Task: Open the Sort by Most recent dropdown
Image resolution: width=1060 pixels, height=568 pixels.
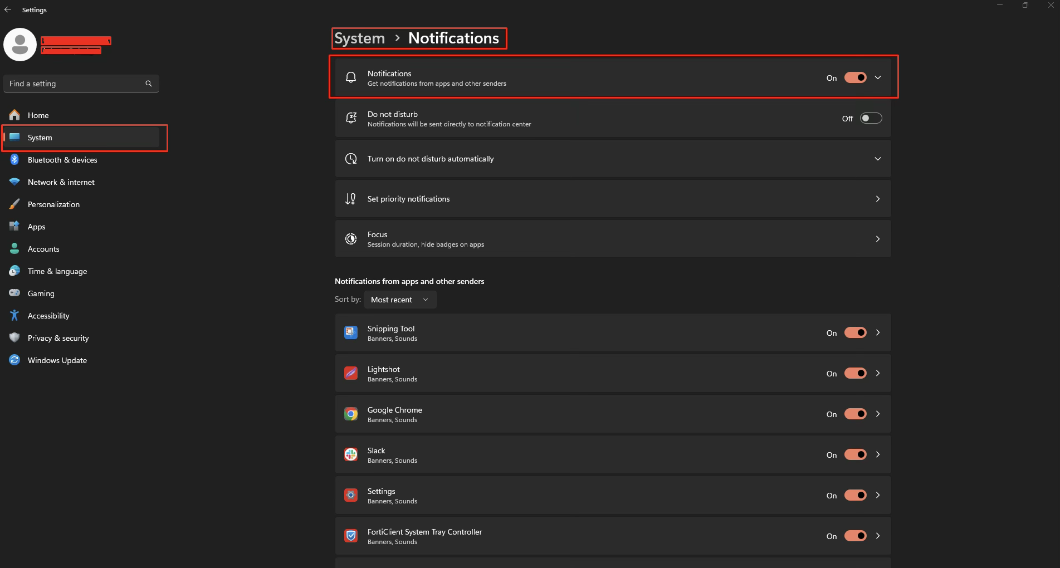Action: coord(400,300)
